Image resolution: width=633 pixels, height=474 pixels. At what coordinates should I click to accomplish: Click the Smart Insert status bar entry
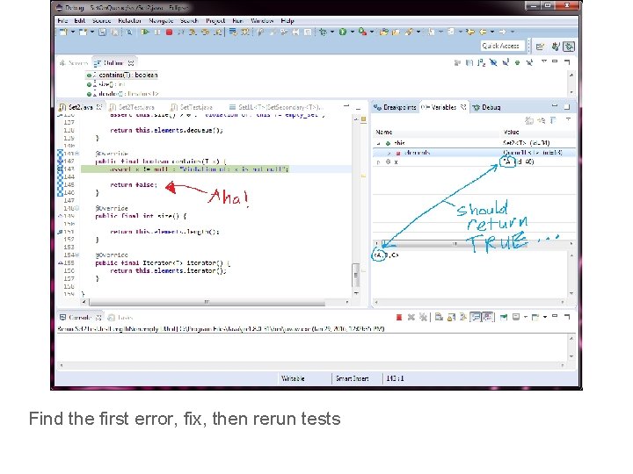[352, 378]
